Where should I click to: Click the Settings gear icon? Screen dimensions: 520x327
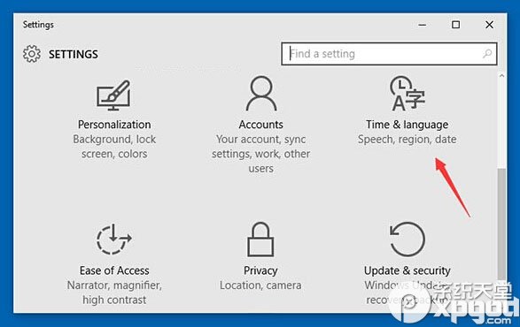32,54
